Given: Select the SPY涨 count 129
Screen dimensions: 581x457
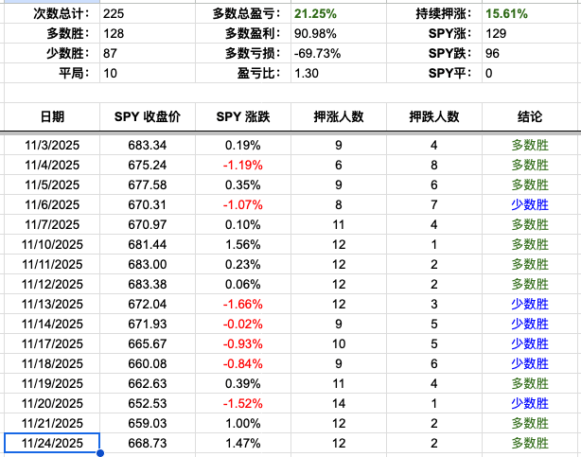Looking at the screenshot, I should tap(532, 33).
